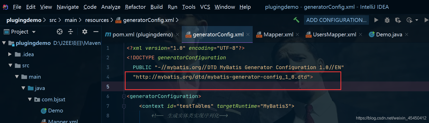429x123 pixels.
Task: Open the Refactor menu
Action: (135, 7)
